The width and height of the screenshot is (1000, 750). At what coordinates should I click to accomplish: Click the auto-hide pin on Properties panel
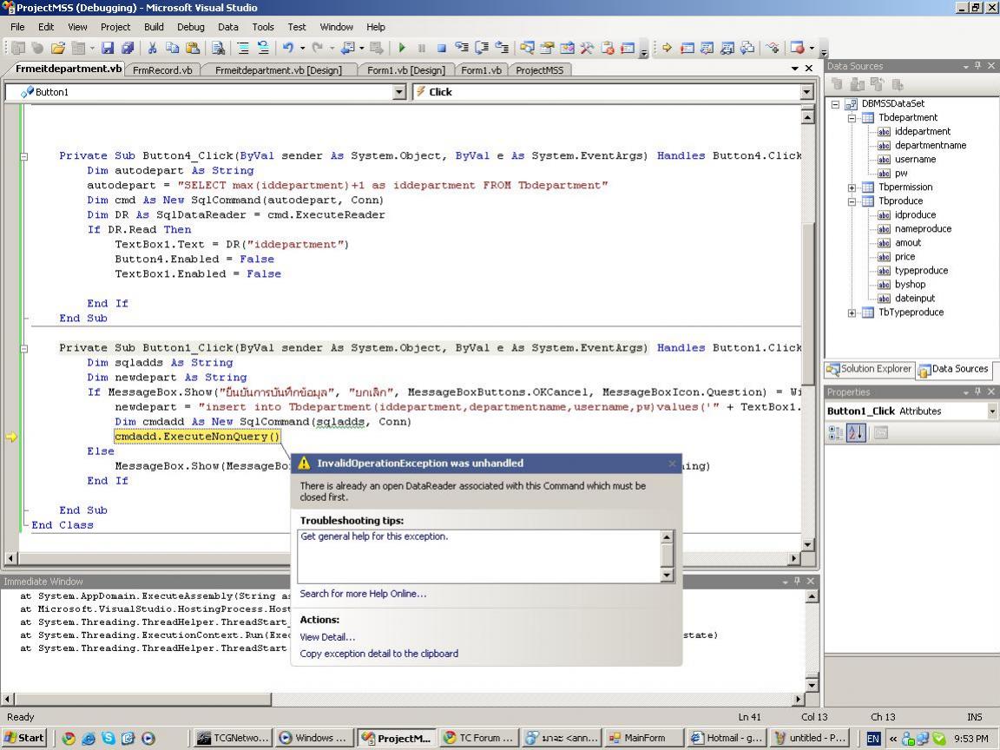tap(977, 391)
